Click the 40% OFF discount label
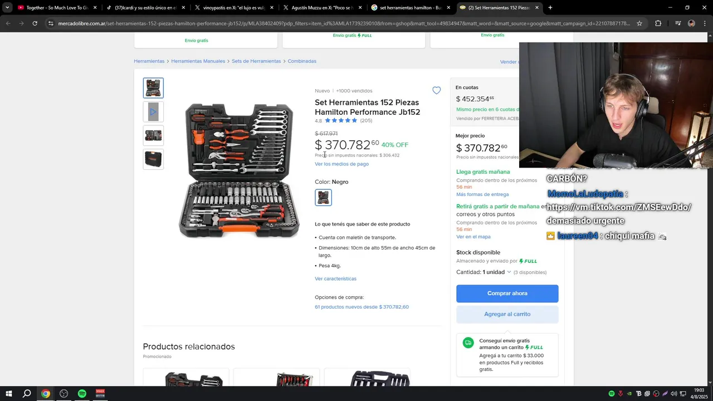Viewport: 713px width, 401px height. tap(395, 145)
